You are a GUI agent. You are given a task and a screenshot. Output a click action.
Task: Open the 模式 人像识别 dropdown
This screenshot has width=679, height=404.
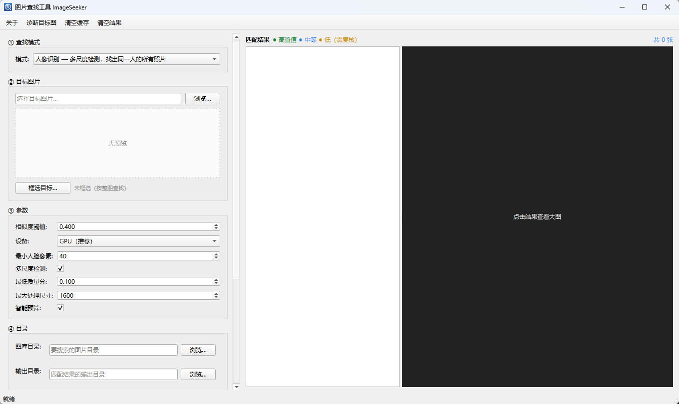click(126, 59)
